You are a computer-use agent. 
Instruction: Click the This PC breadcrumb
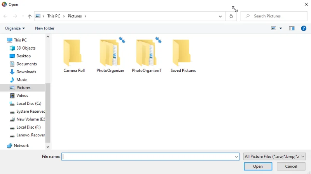coord(54,16)
